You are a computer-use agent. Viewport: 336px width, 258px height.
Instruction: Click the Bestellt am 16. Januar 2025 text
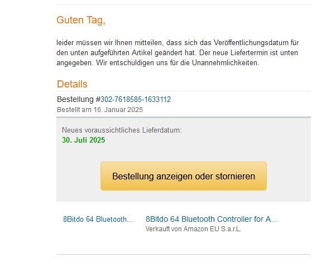coord(100,110)
